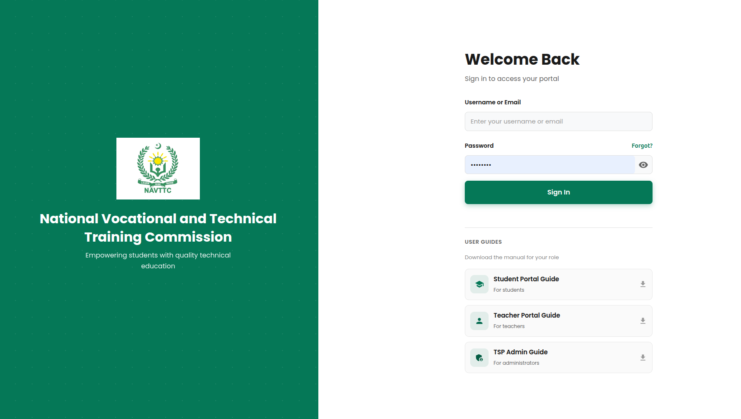The image size is (741, 419).
Task: Click the person icon for Teacher guide
Action: (x=479, y=321)
